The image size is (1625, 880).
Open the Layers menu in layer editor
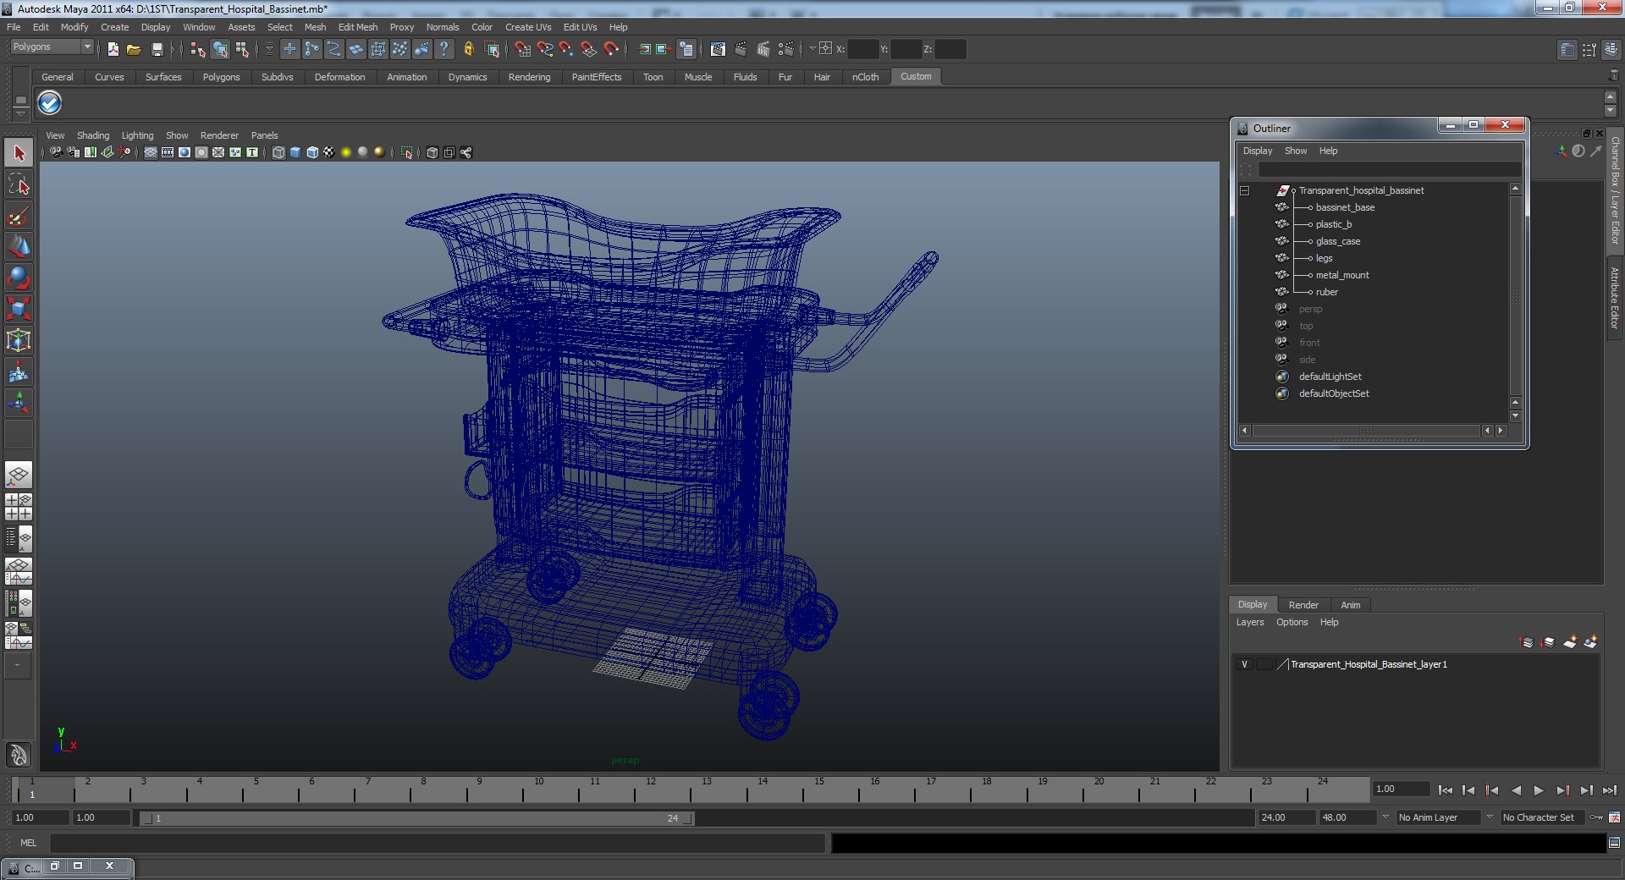click(x=1249, y=622)
